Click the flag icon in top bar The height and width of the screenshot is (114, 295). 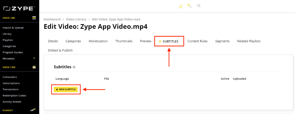click(x=199, y=6)
